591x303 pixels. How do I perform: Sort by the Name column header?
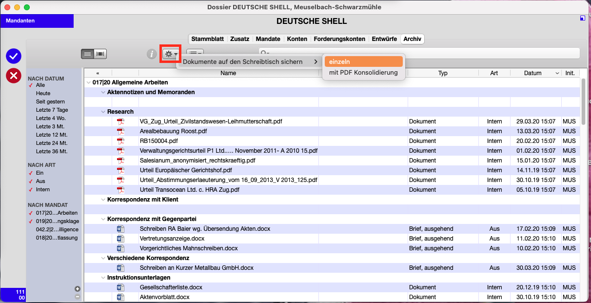228,73
